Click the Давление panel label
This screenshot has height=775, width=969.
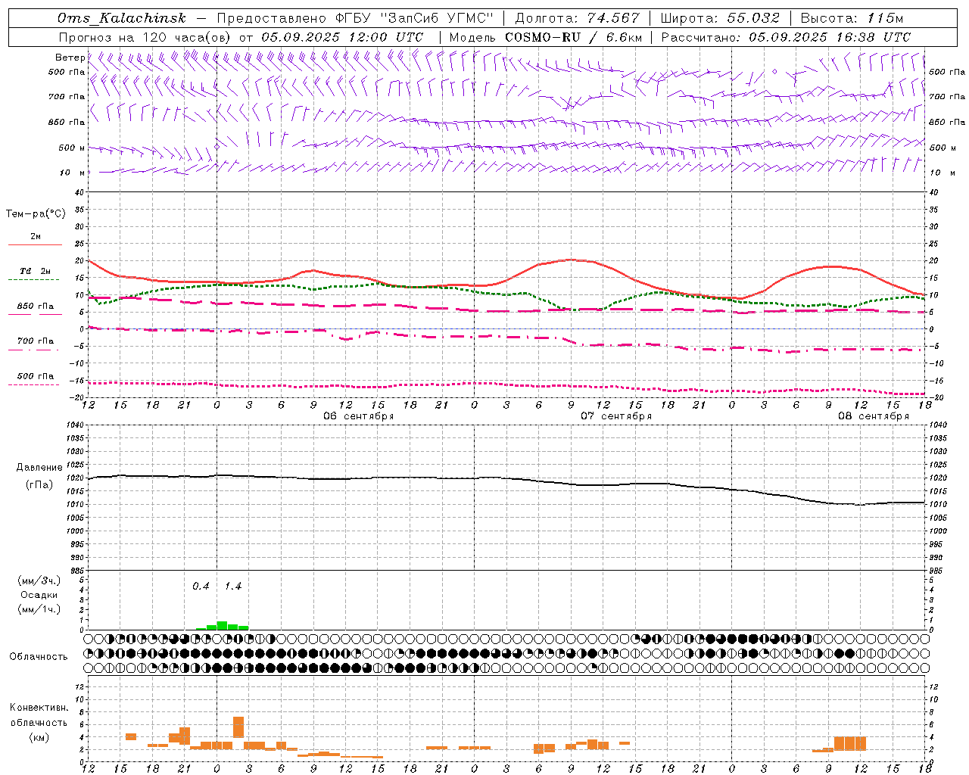click(x=39, y=468)
